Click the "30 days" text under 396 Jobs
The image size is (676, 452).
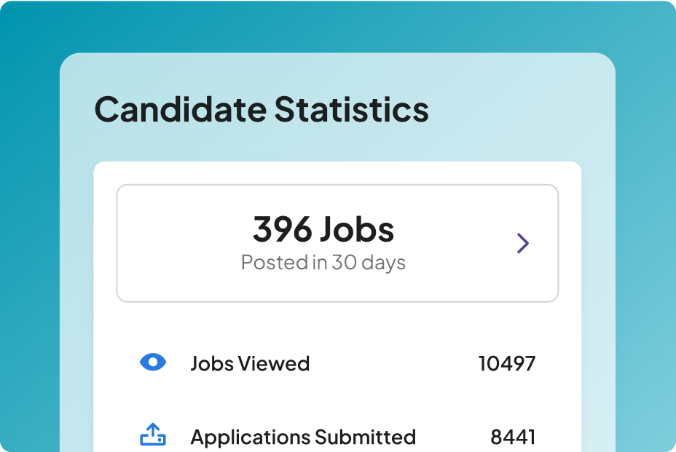(369, 262)
